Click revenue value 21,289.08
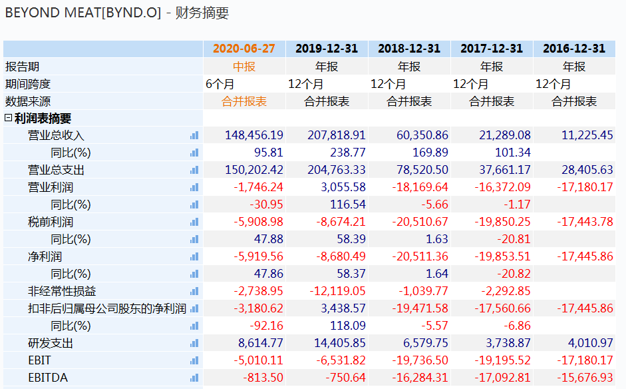 point(505,135)
